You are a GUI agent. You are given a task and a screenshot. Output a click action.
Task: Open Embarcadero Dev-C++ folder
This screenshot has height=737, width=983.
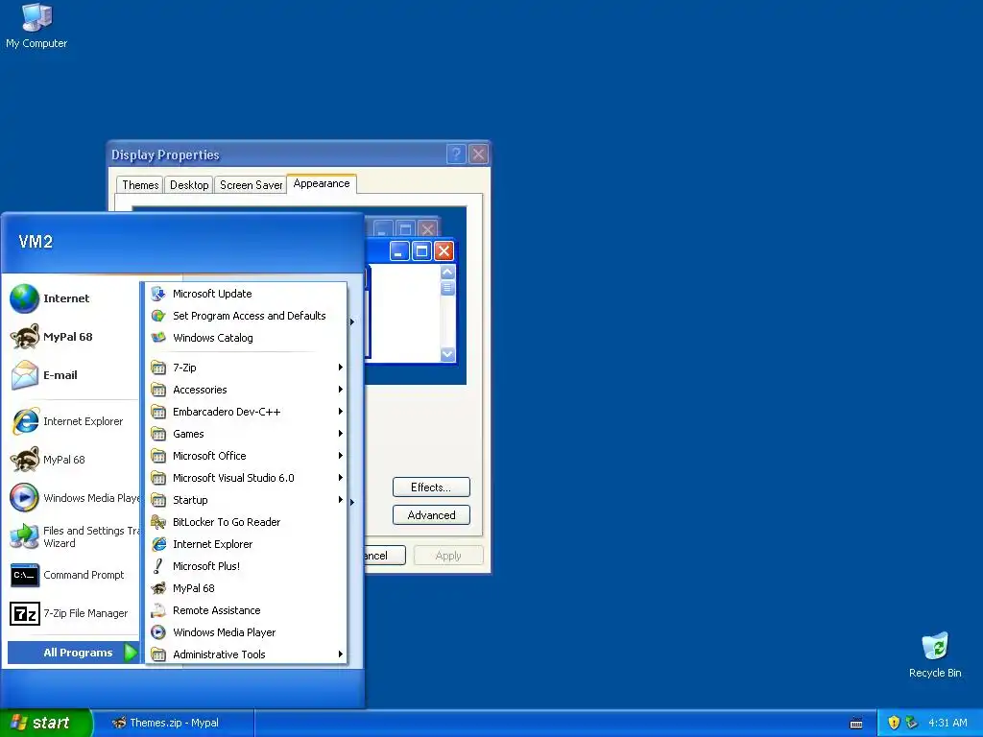pos(247,411)
